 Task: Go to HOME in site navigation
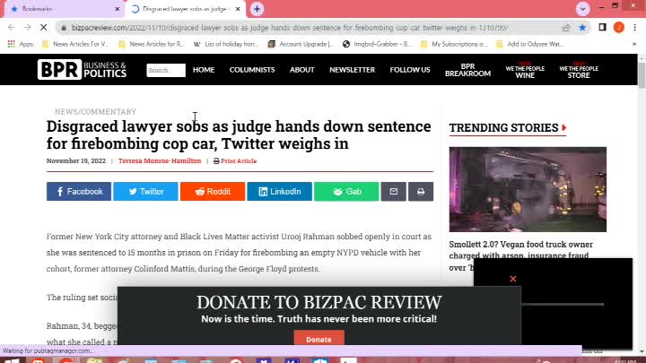[x=204, y=70]
